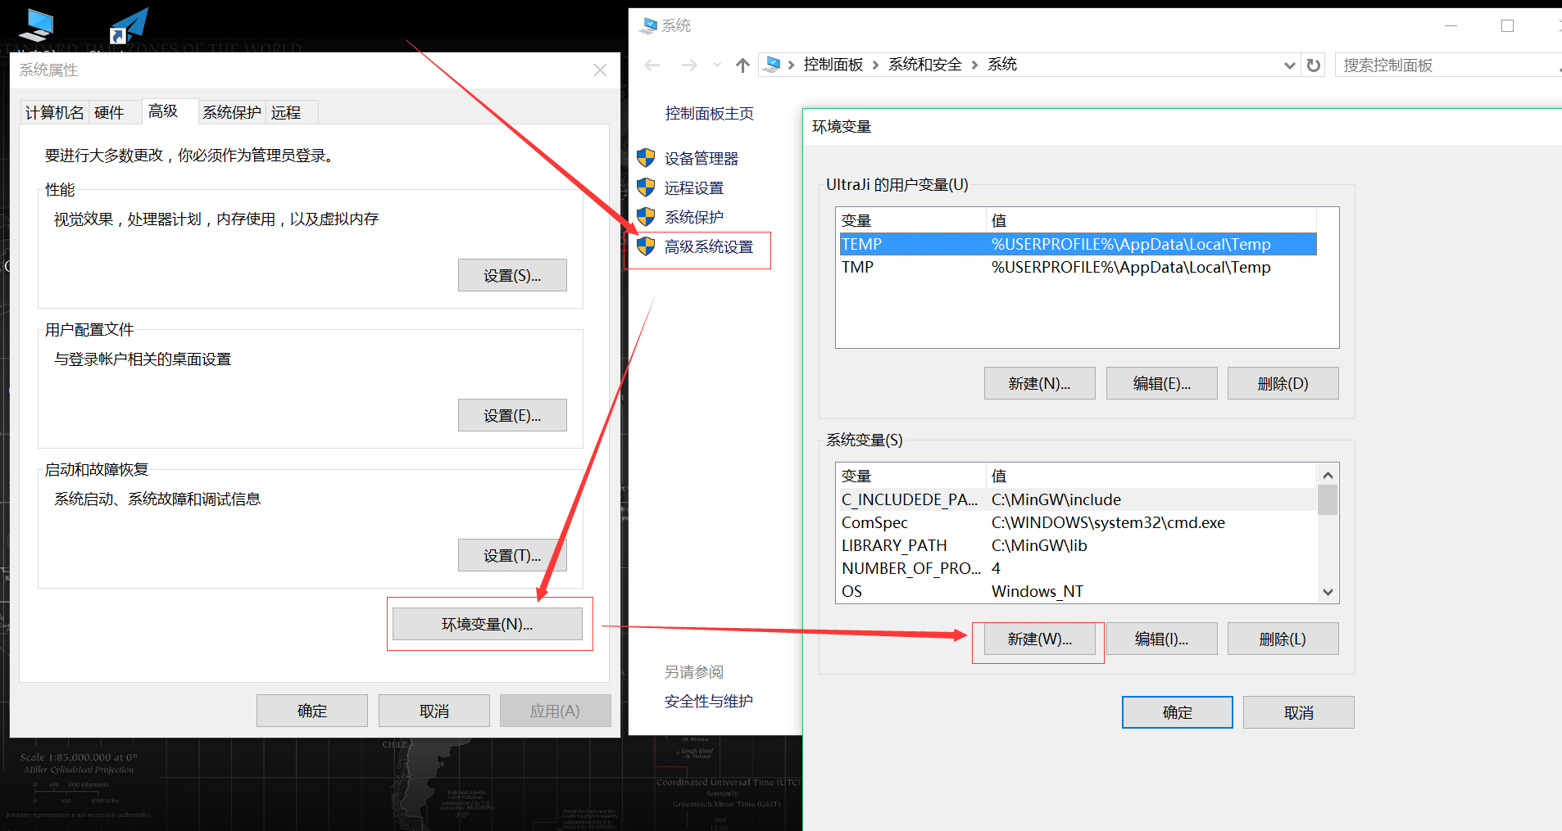The height and width of the screenshot is (831, 1562).
Task: Open 系统保护 link in sidebar
Action: coord(694,217)
